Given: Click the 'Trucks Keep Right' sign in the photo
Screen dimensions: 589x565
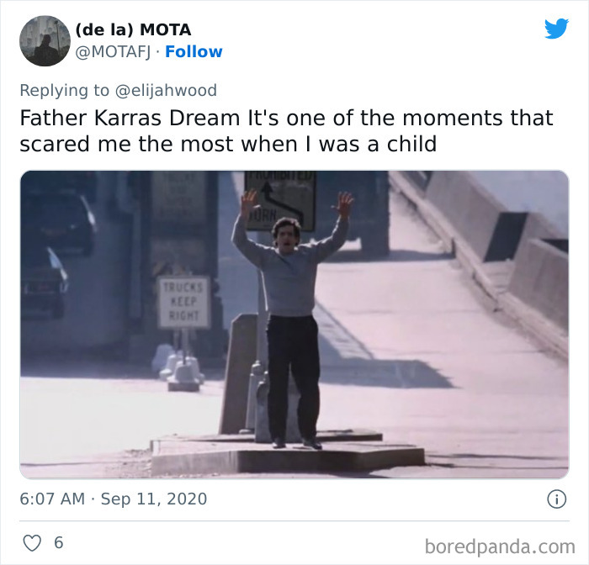Looking at the screenshot, I should 183,302.
